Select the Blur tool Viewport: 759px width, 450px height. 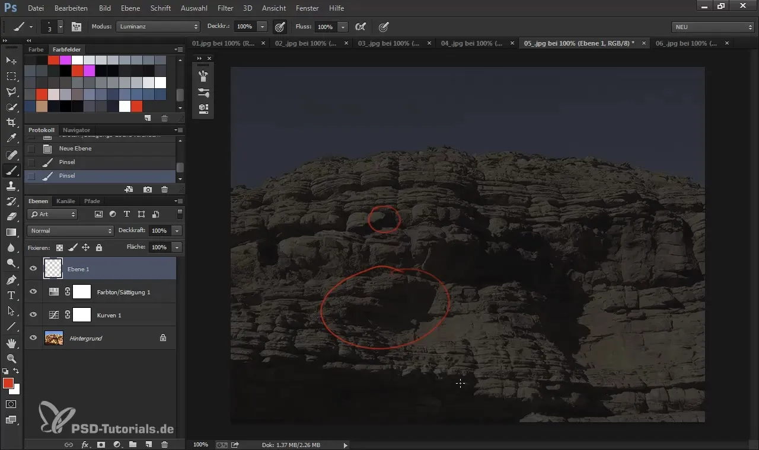click(11, 247)
